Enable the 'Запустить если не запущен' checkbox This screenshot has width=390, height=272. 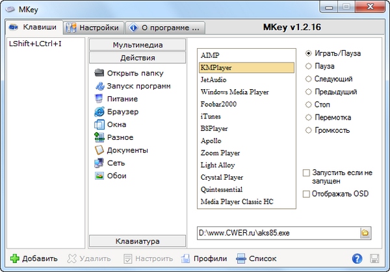[x=307, y=173]
